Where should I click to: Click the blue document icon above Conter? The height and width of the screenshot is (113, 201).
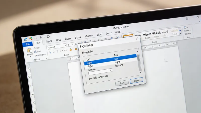pyautogui.click(x=185, y=28)
